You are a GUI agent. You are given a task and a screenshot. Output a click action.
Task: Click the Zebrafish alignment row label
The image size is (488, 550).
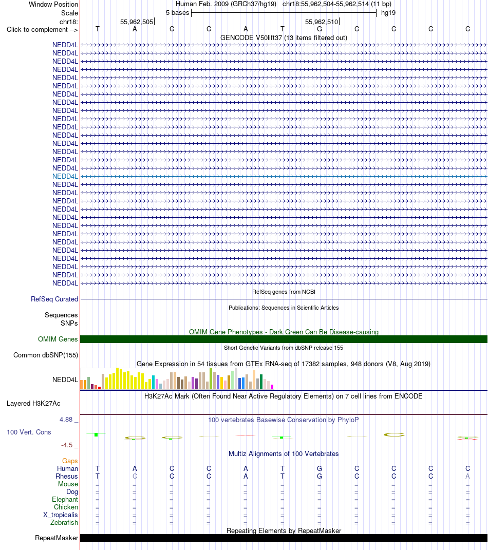point(64,523)
